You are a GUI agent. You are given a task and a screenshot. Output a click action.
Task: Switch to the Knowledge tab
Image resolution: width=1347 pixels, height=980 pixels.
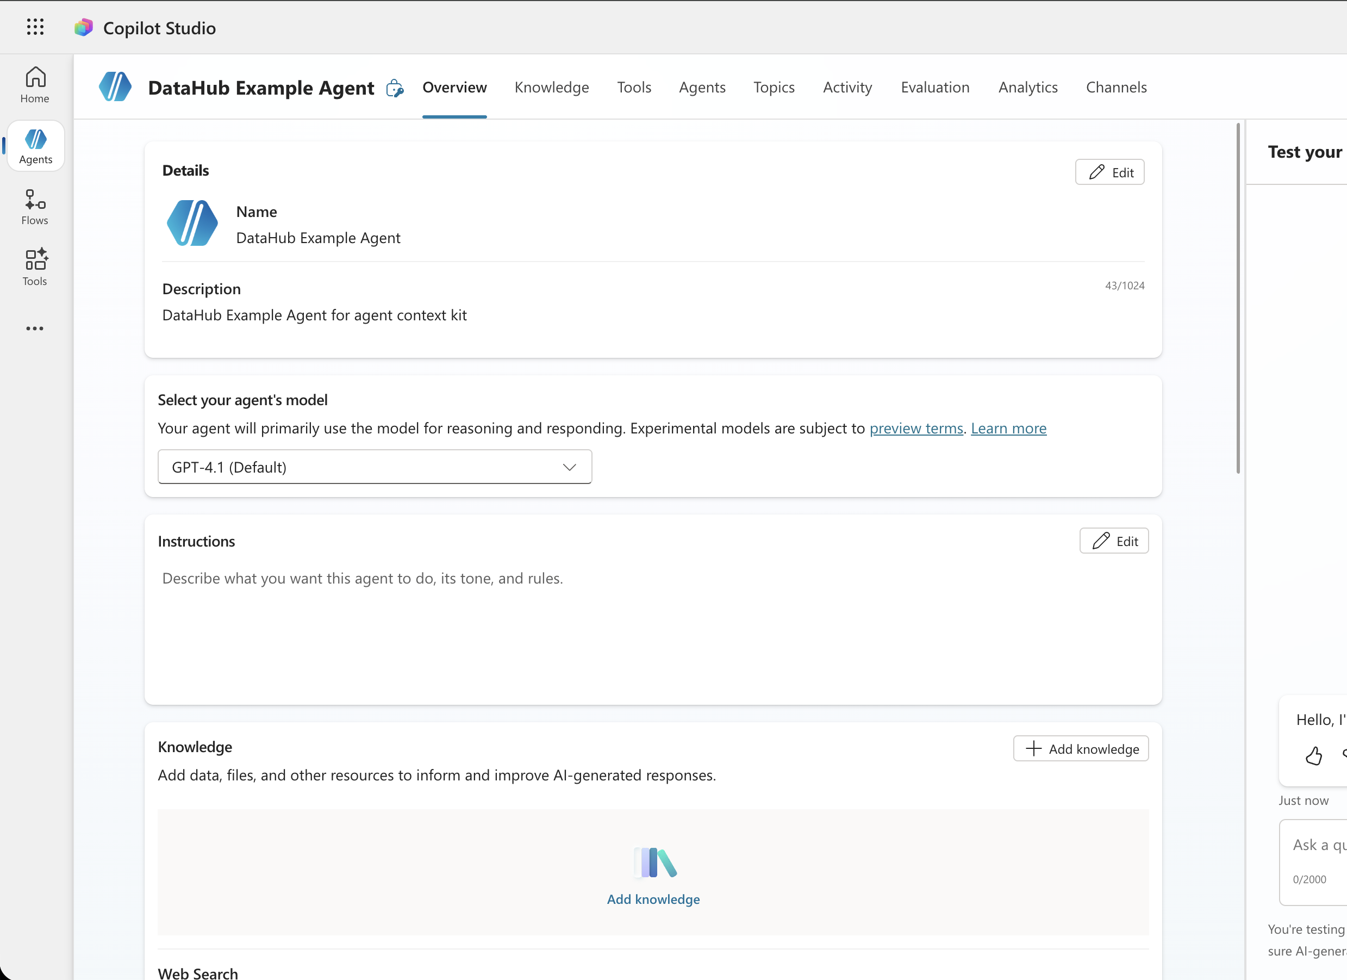(551, 88)
